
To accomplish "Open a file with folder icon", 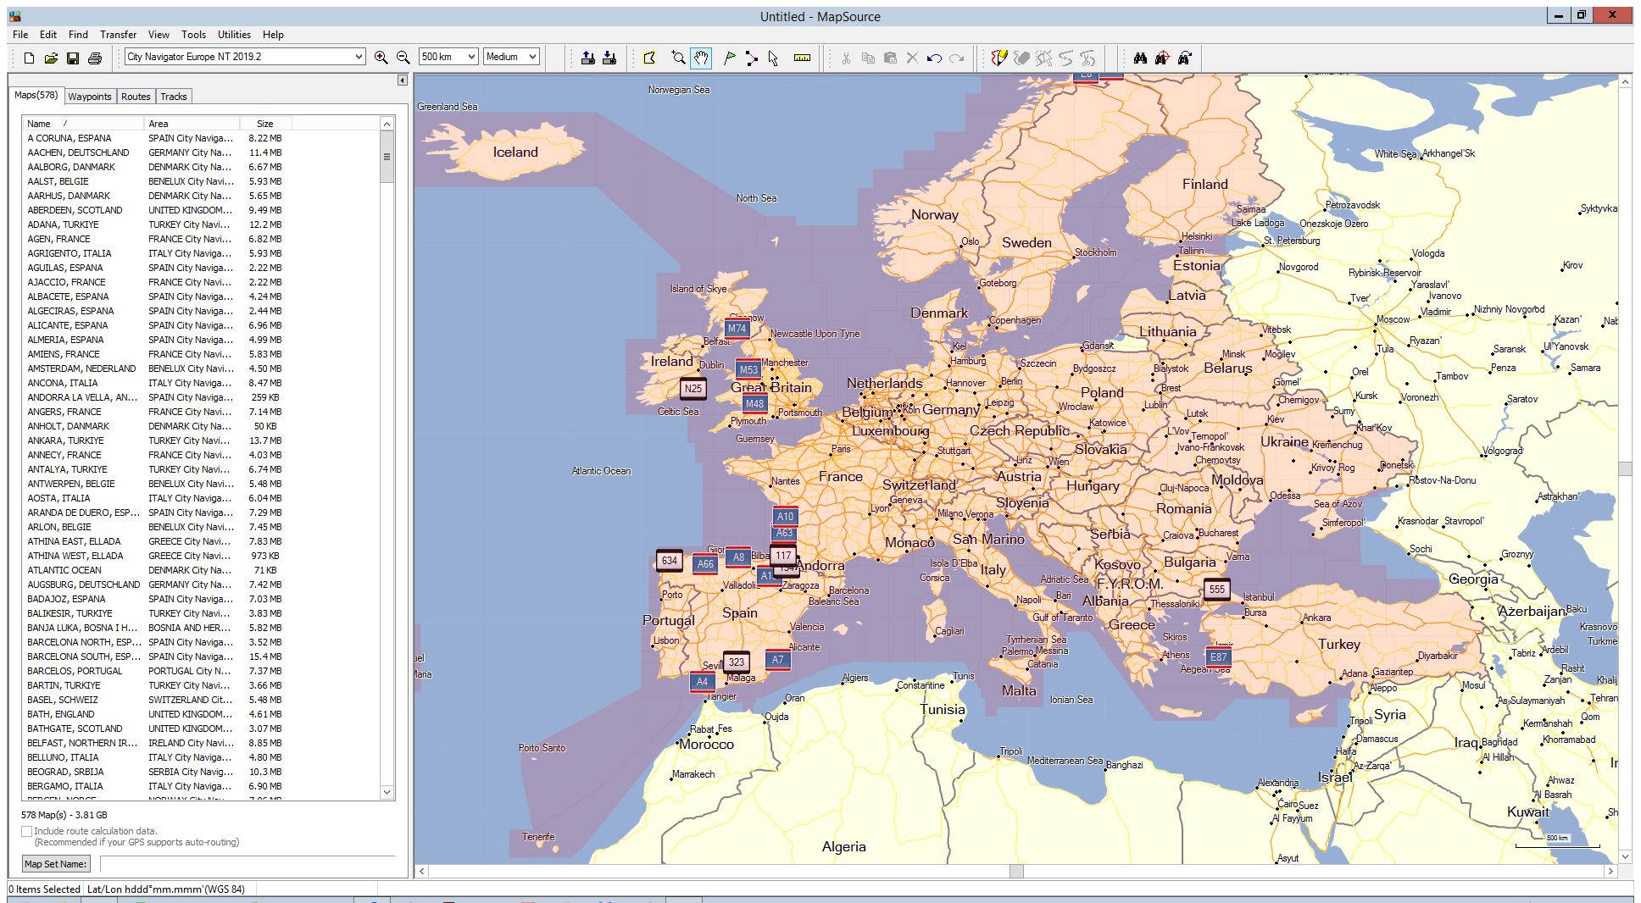I will [51, 58].
